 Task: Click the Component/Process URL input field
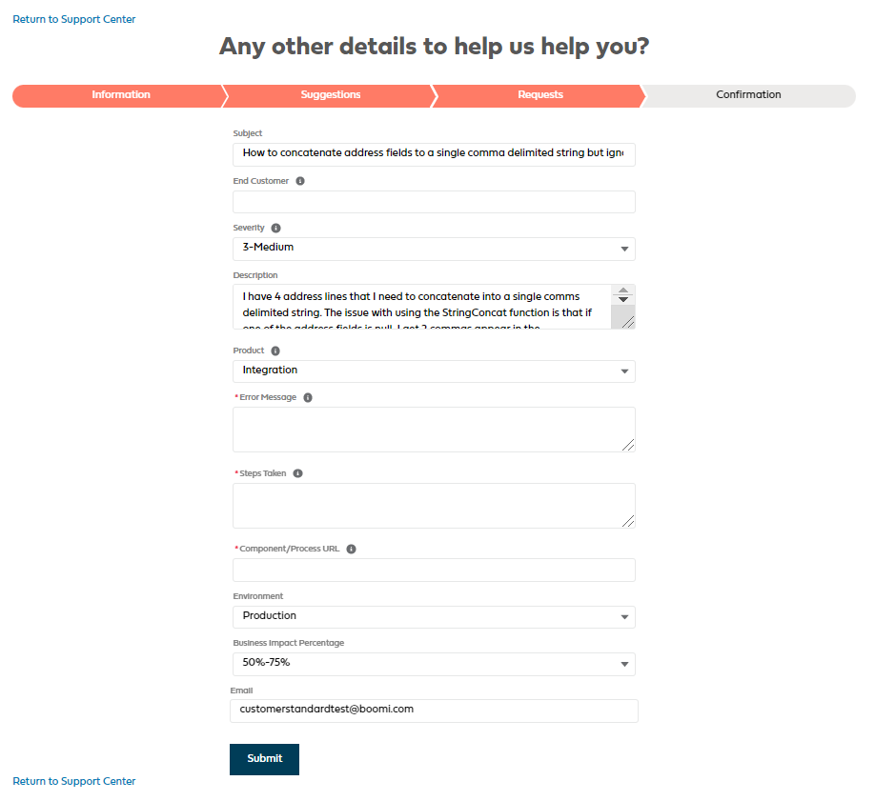pos(434,570)
